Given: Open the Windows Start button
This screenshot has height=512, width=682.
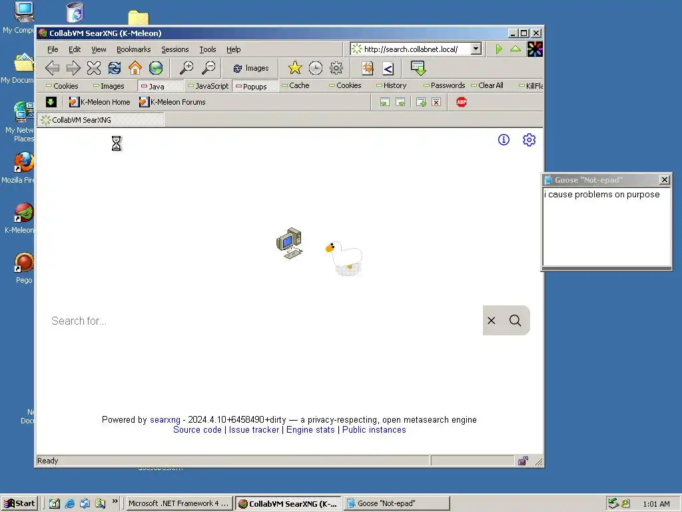Looking at the screenshot, I should click(x=19, y=503).
